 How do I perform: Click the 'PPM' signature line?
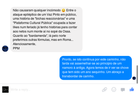point(16,48)
